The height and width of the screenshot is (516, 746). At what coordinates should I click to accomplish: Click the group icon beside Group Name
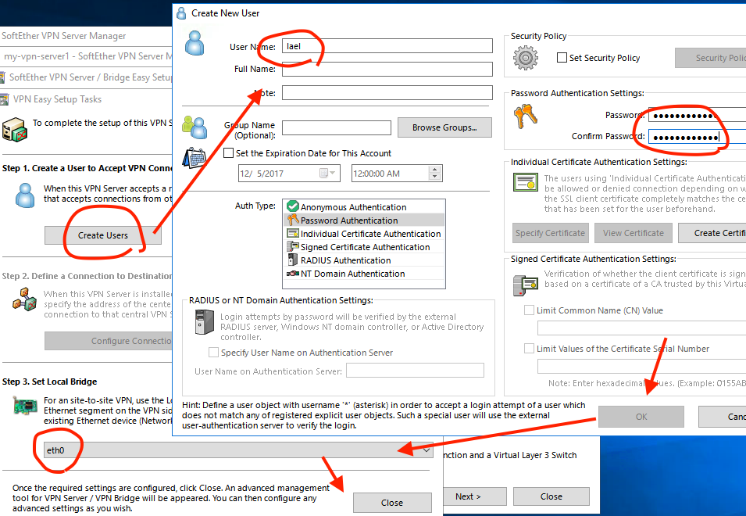[195, 127]
